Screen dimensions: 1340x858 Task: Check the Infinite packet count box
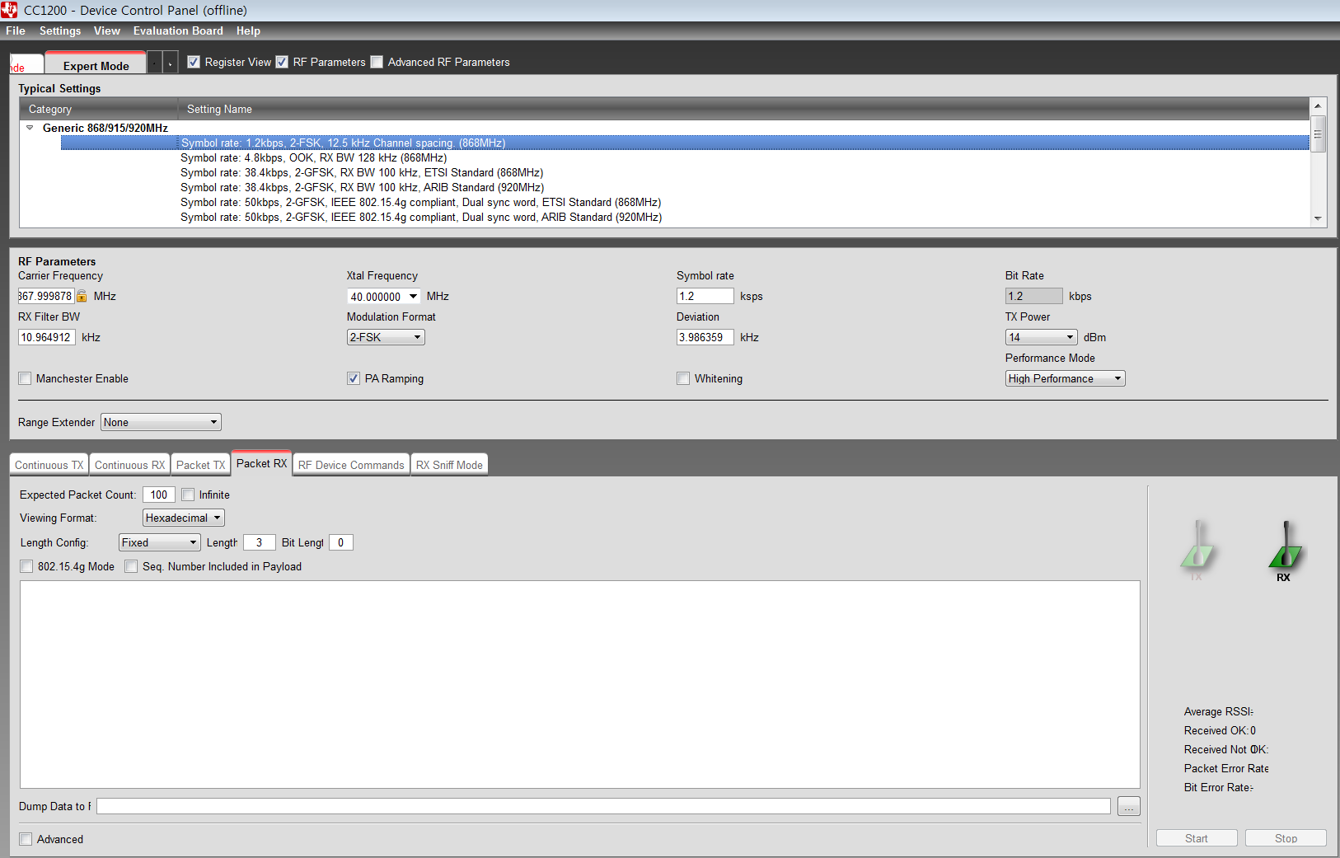(188, 495)
